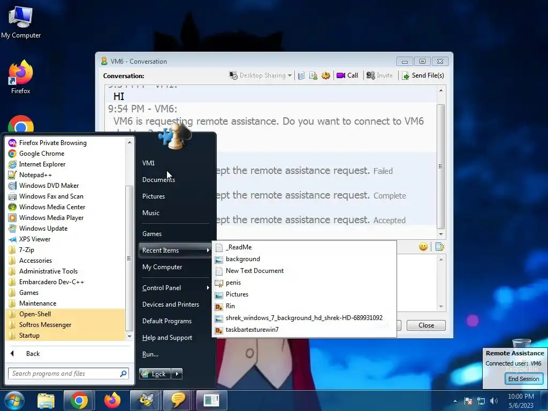Viewport: 548px width, 411px height.
Task: Show hidden tray icons arrow
Action: (455, 401)
